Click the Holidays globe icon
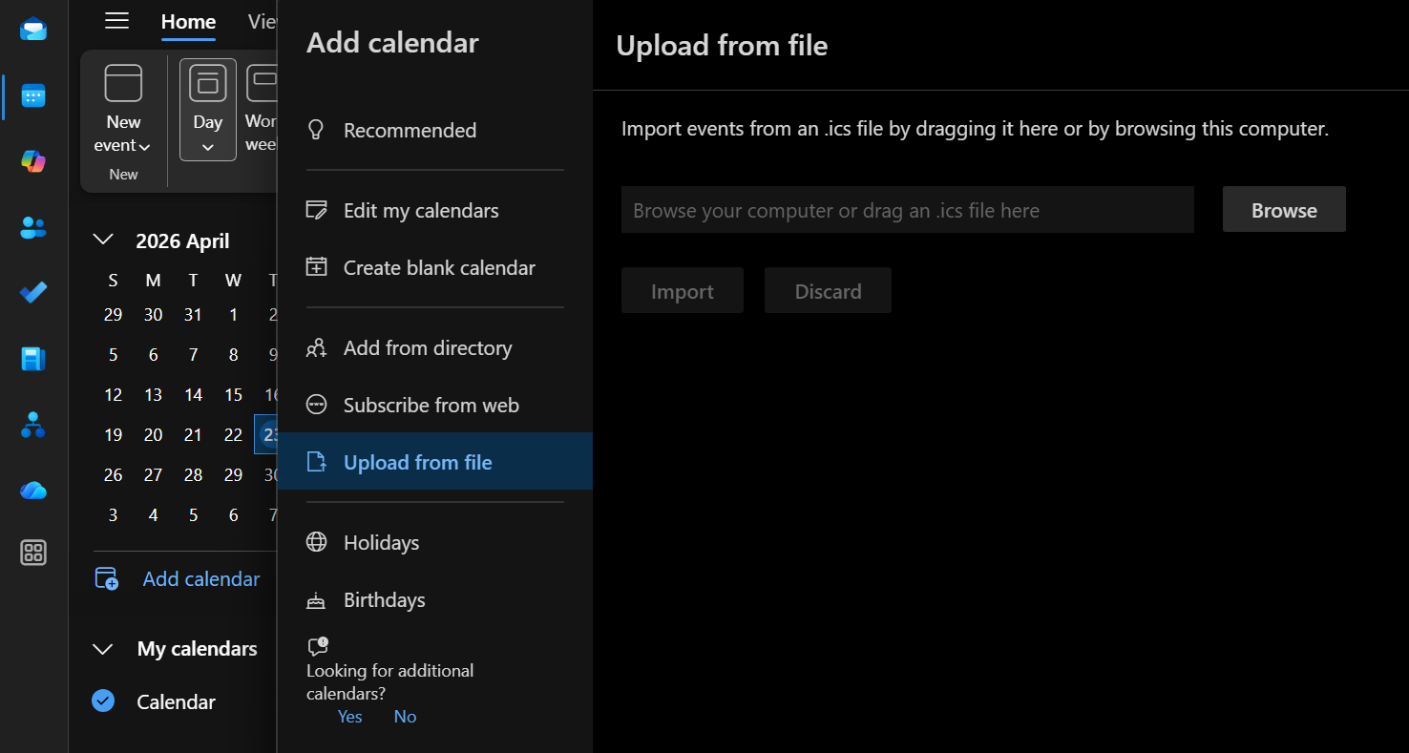 (316, 542)
